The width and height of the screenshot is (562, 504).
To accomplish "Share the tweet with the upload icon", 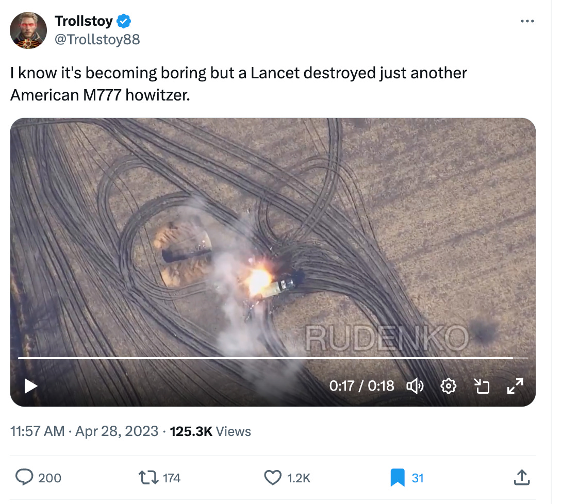I will (x=522, y=478).
